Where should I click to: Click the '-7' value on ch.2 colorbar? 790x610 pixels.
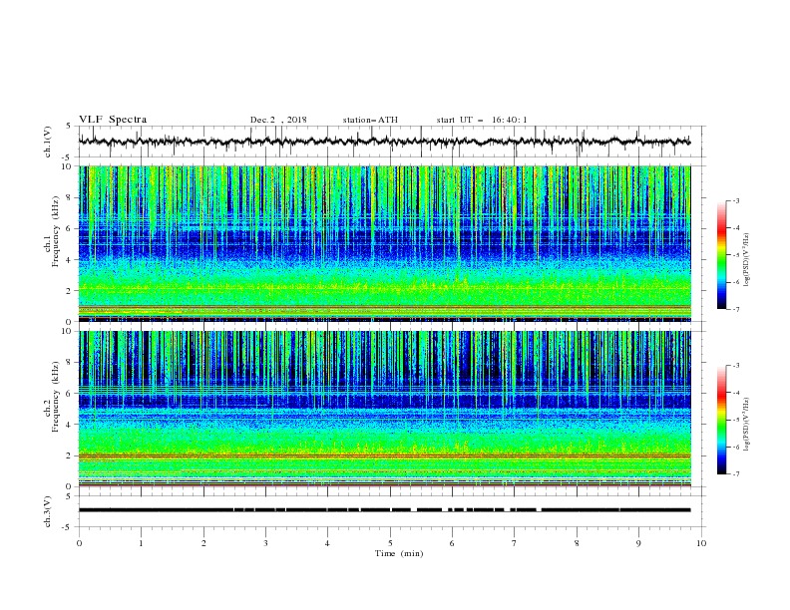[736, 474]
